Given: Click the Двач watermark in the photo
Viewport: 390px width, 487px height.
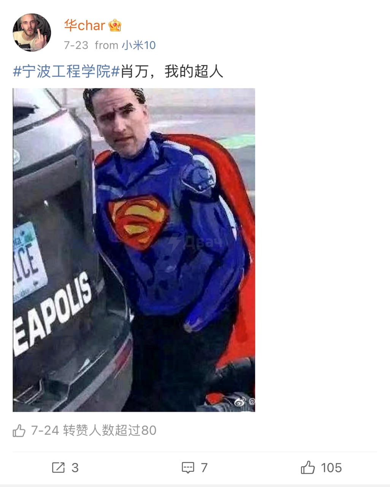Looking at the screenshot, I should pyautogui.click(x=196, y=243).
